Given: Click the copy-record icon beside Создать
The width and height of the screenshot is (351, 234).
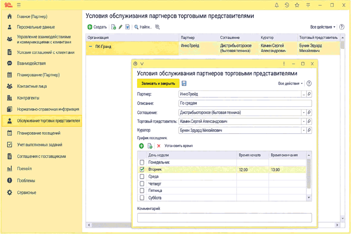Looking at the screenshot, I should point(114,27).
